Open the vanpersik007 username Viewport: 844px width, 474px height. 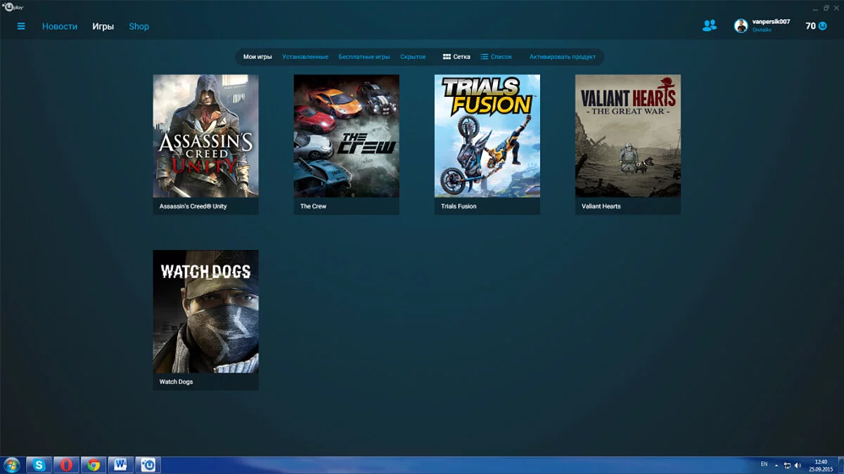coord(771,22)
